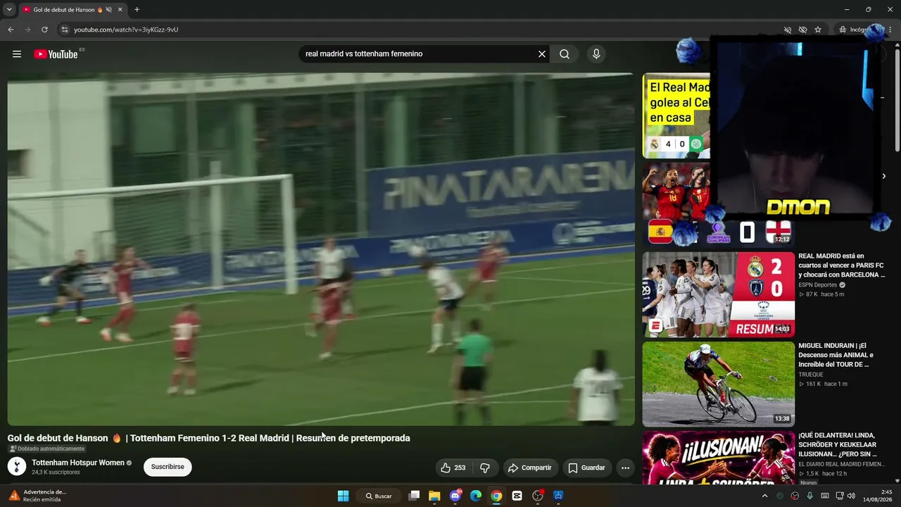
Task: Open Microsoft Edge from the taskbar
Action: tap(476, 496)
